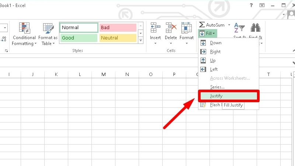Open the Help question mark icon

251,5
